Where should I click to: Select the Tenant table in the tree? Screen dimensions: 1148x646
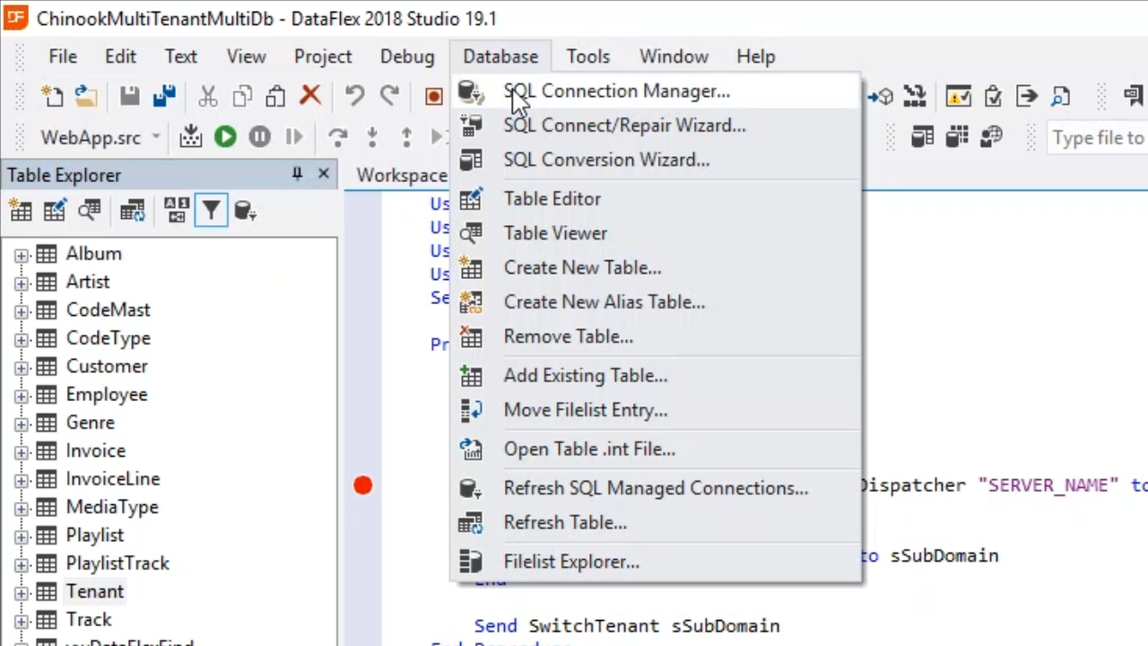tap(94, 591)
